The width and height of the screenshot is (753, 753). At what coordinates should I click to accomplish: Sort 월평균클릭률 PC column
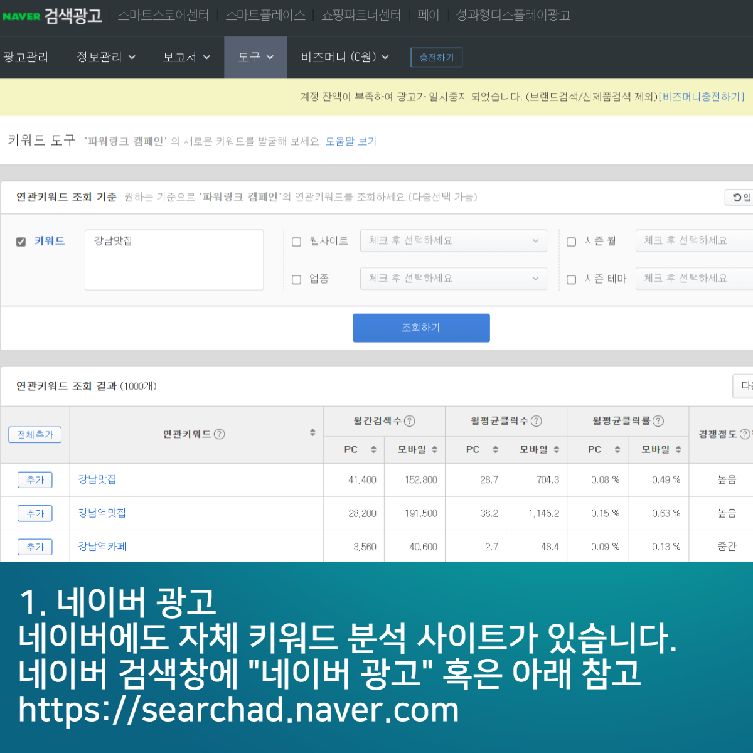pos(617,449)
